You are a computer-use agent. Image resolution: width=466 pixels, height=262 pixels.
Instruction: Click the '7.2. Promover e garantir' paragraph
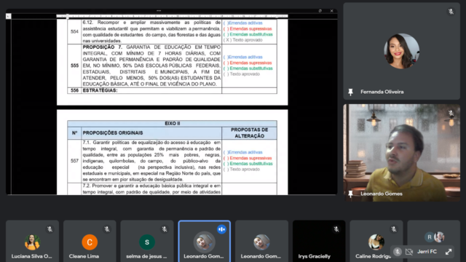(151, 189)
